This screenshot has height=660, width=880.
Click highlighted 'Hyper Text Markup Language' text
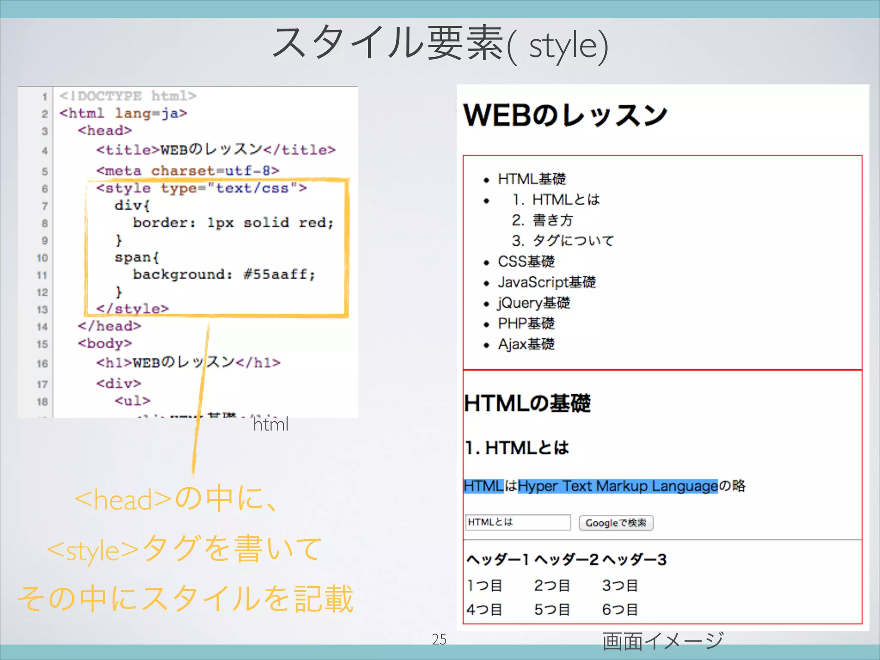(x=618, y=486)
